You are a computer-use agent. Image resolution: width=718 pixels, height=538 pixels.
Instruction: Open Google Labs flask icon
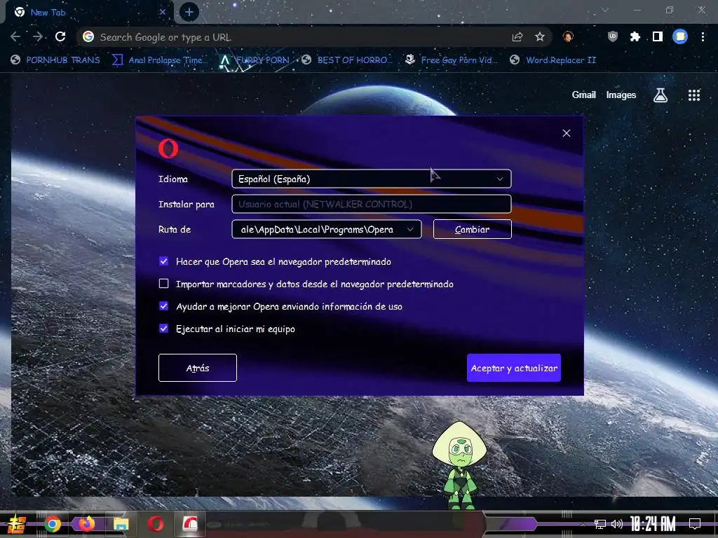click(661, 95)
